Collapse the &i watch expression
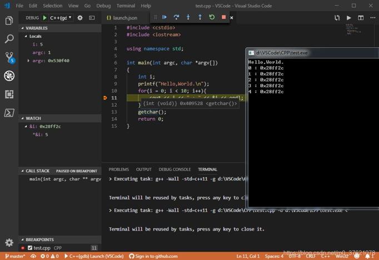379x260 pixels. (26, 126)
